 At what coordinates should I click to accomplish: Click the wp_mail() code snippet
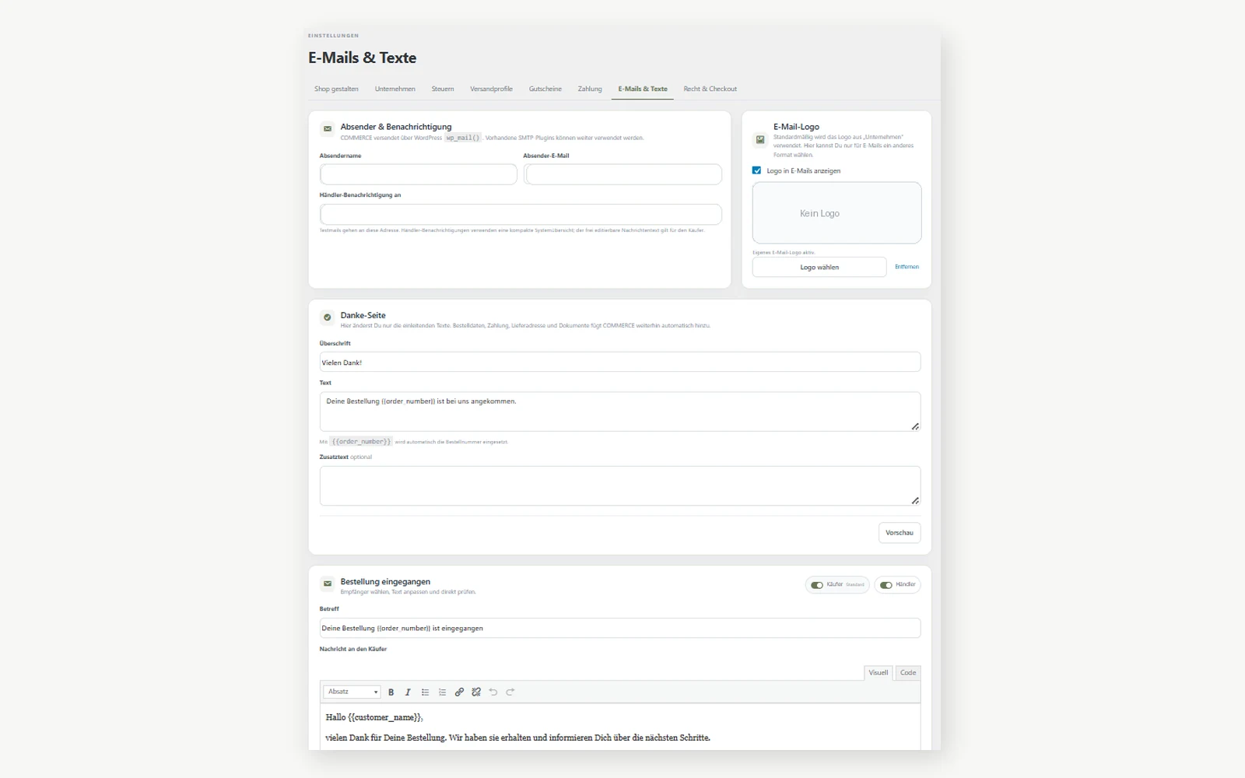pyautogui.click(x=463, y=138)
